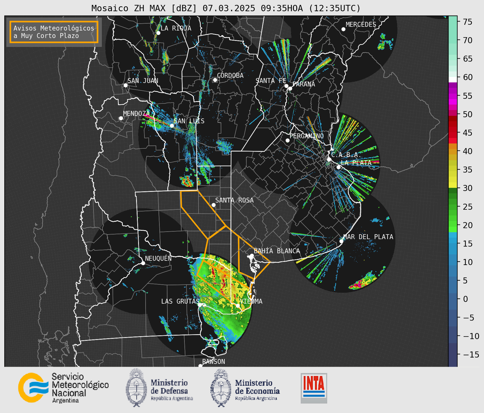Click the map title Mosaico ZH MAX

(x=226, y=8)
